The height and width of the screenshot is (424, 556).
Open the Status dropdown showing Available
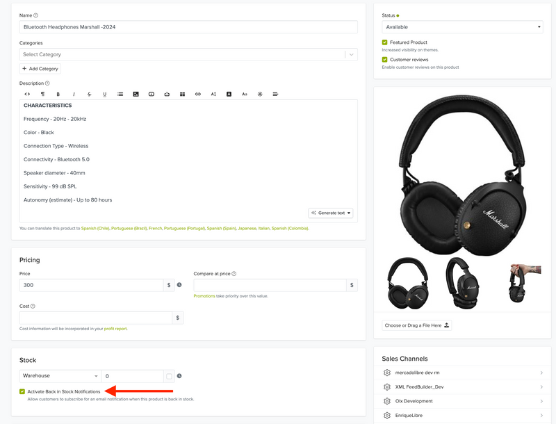(462, 27)
